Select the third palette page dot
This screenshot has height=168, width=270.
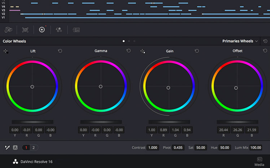pos(134,41)
